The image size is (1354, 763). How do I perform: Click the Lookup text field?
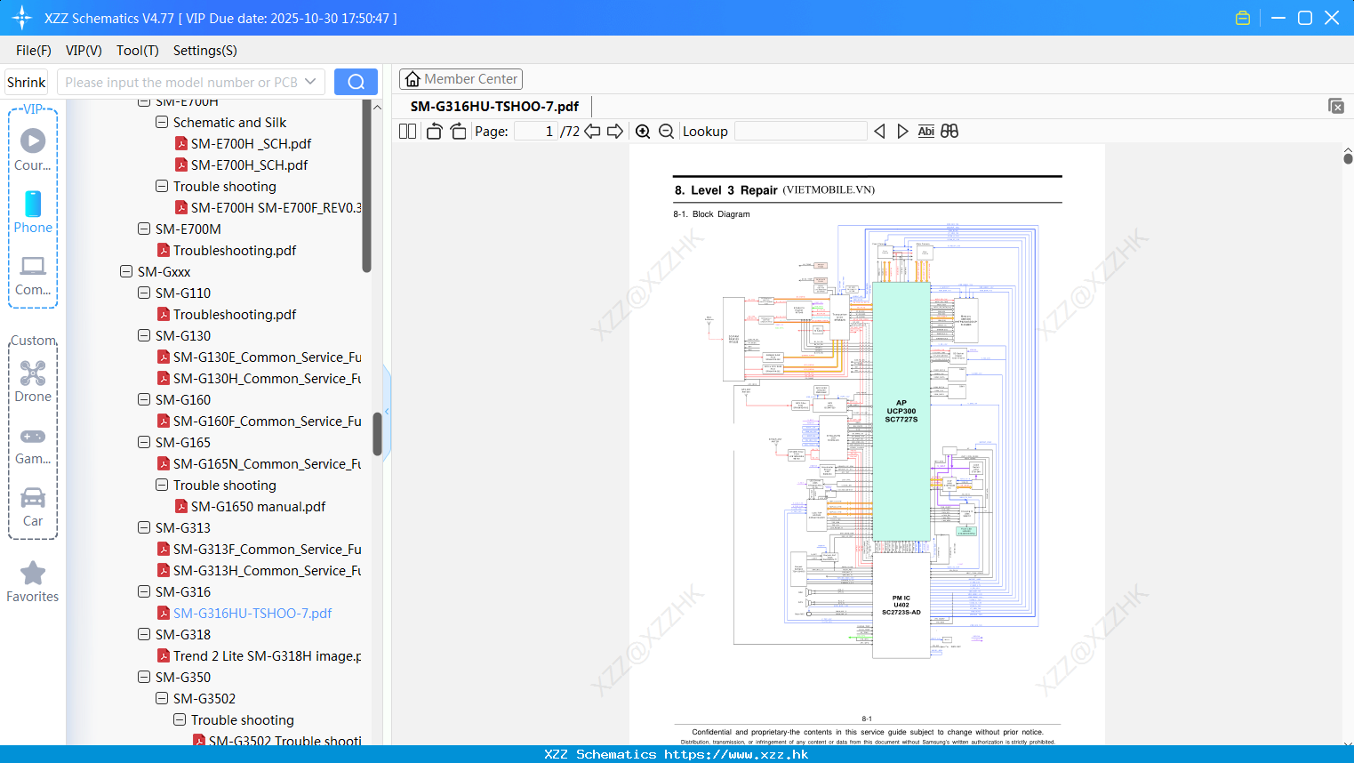coord(801,131)
